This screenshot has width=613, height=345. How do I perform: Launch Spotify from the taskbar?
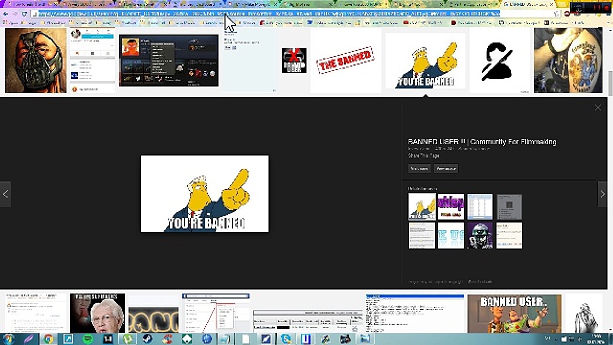pos(88,339)
